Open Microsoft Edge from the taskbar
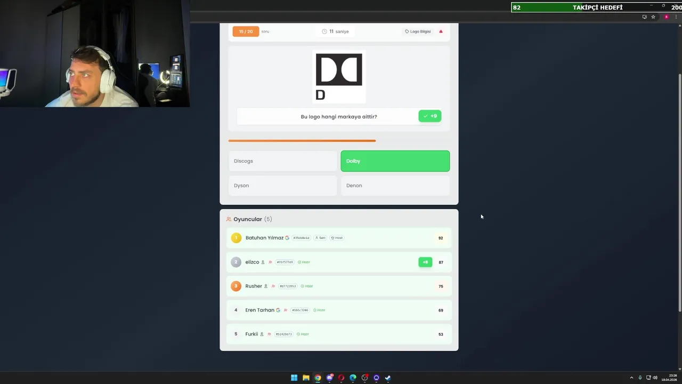This screenshot has width=682, height=384. click(x=353, y=378)
